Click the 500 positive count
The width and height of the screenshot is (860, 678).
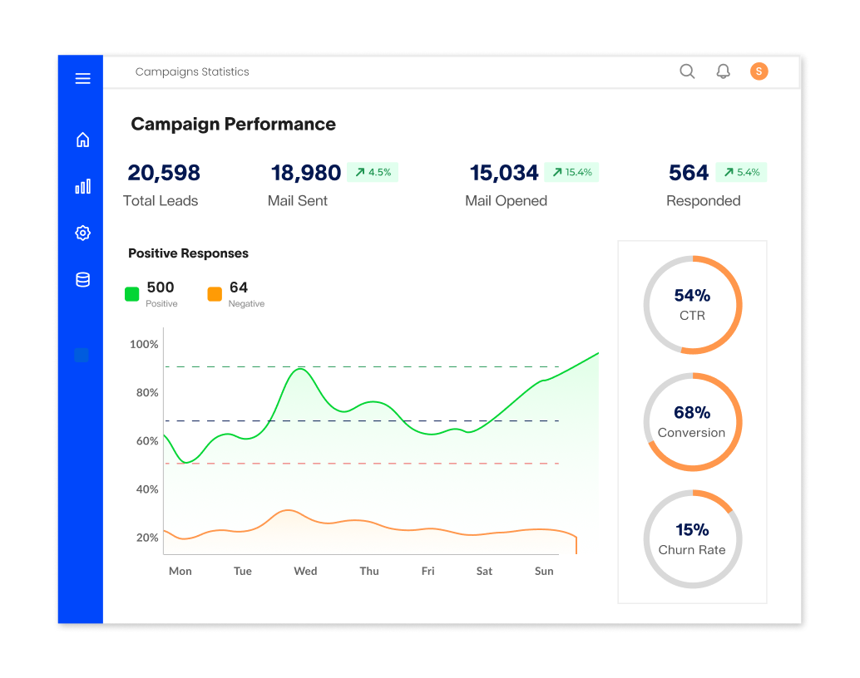[161, 287]
